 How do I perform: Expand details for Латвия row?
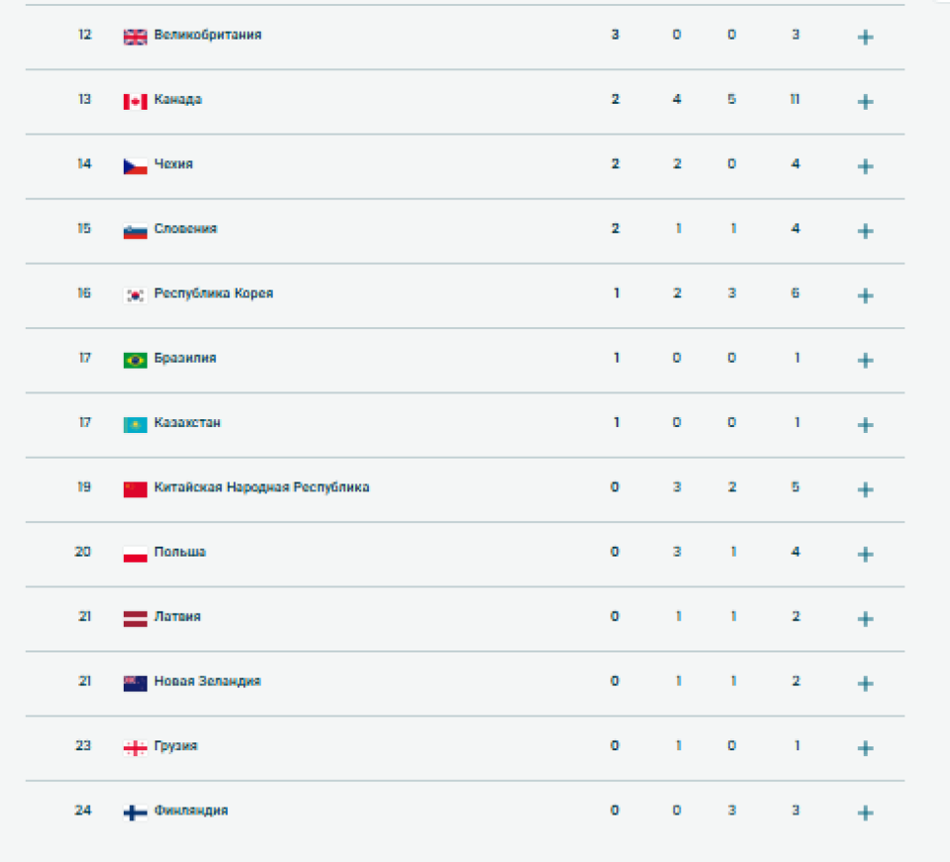[x=865, y=618]
